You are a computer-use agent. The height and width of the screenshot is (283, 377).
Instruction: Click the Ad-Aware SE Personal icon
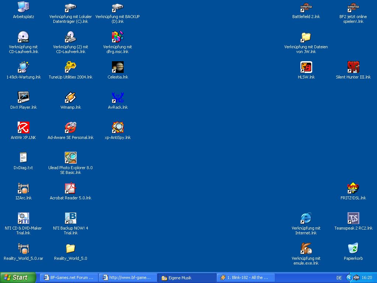70,128
